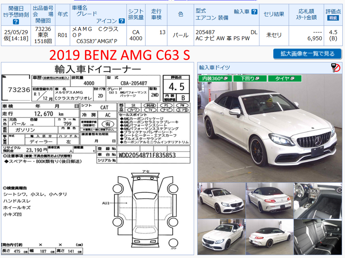
Task: Select equipment text AC ナビ AW 革 PS PW
Action: click(x=223, y=38)
